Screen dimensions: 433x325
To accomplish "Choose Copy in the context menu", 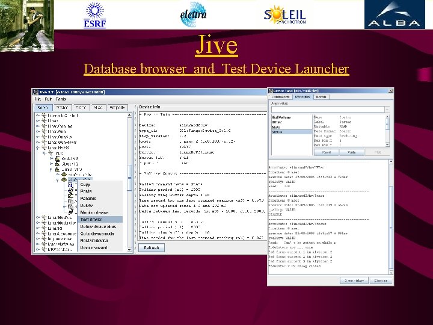I will pyautogui.click(x=100, y=184).
